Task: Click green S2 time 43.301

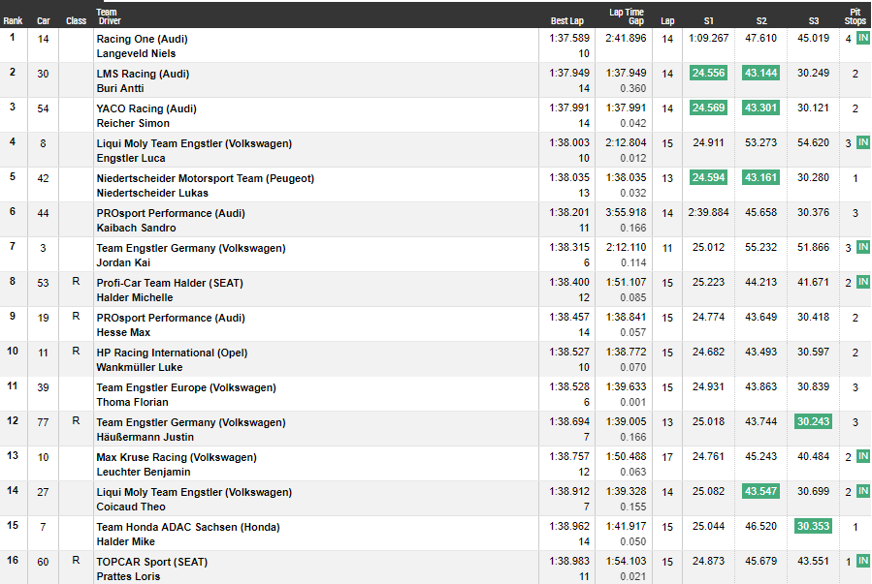Action: pos(760,108)
